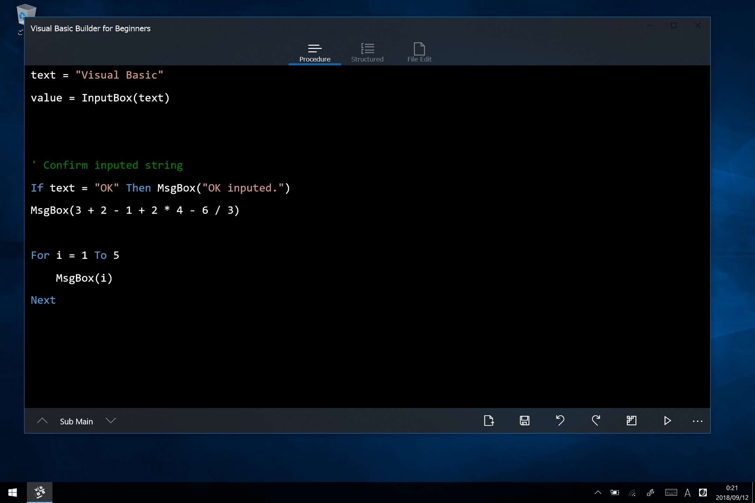Screen dimensions: 755x503
Task: Open the Windows Start menu
Action: pos(13,493)
